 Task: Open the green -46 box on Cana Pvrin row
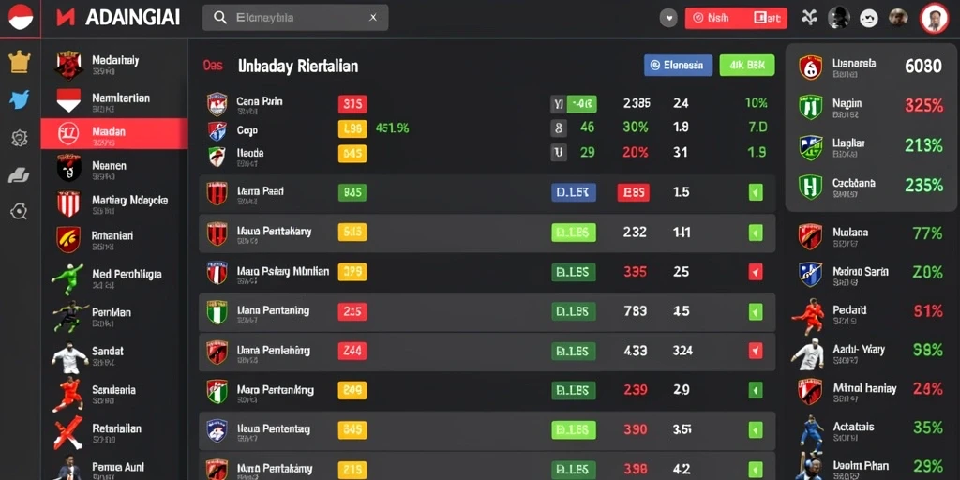click(581, 104)
